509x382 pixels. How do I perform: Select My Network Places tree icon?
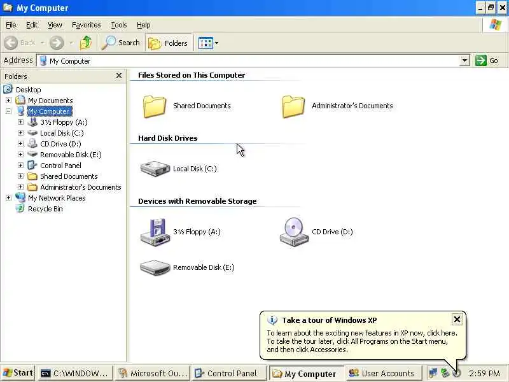coord(20,197)
